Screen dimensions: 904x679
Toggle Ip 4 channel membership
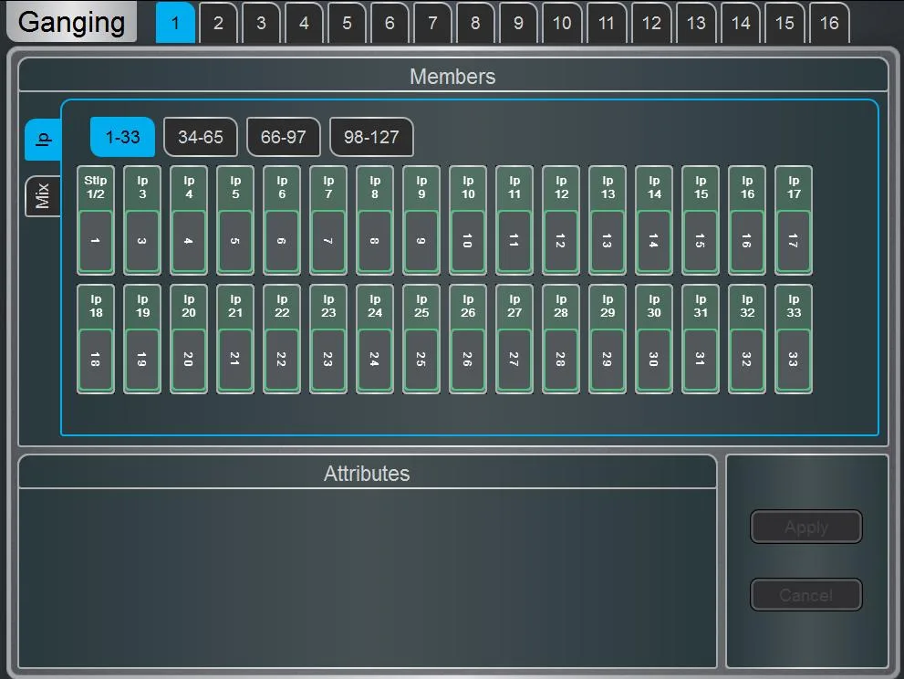tap(189, 220)
